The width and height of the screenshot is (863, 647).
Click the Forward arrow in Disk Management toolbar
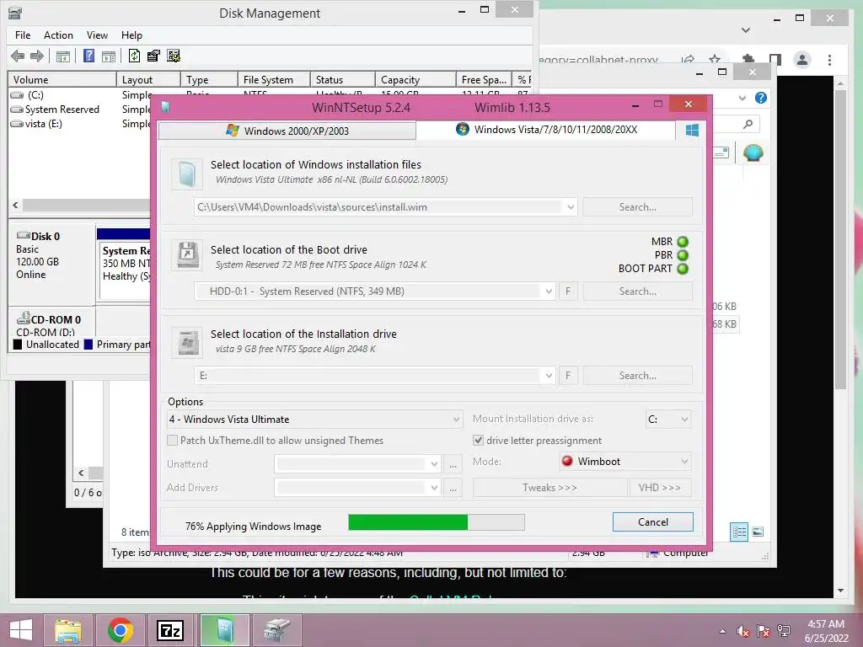pyautogui.click(x=37, y=56)
